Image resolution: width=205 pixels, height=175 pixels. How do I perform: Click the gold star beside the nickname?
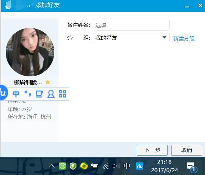pyautogui.click(x=48, y=82)
